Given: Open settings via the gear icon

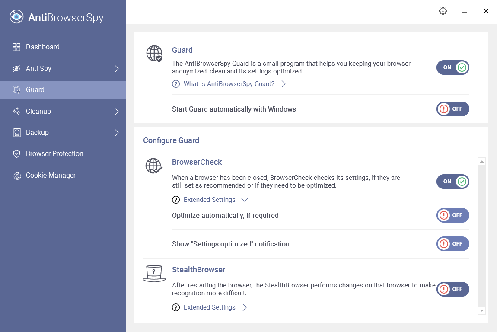Looking at the screenshot, I should point(443,11).
